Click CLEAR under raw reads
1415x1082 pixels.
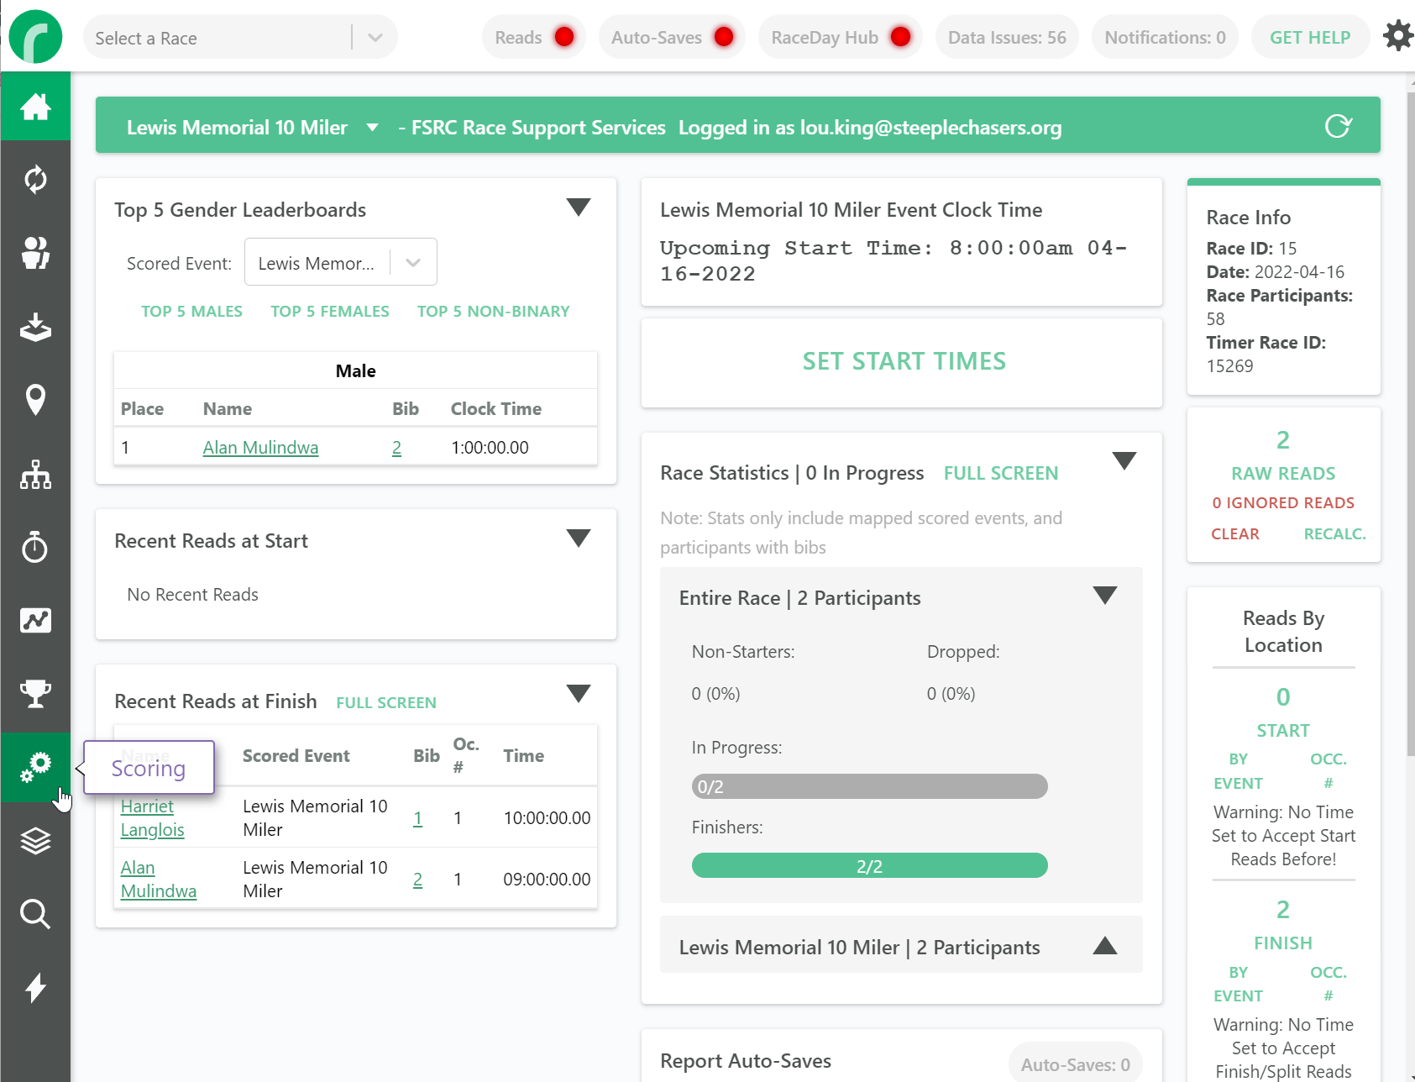(x=1234, y=533)
